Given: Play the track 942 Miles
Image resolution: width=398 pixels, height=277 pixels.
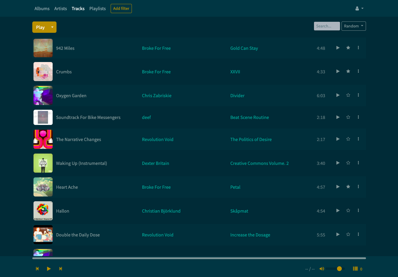Looking at the screenshot, I should click(x=338, y=48).
